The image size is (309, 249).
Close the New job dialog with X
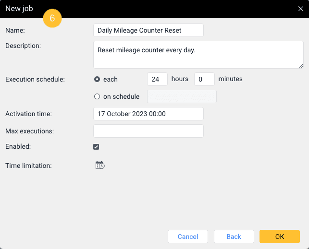click(300, 9)
